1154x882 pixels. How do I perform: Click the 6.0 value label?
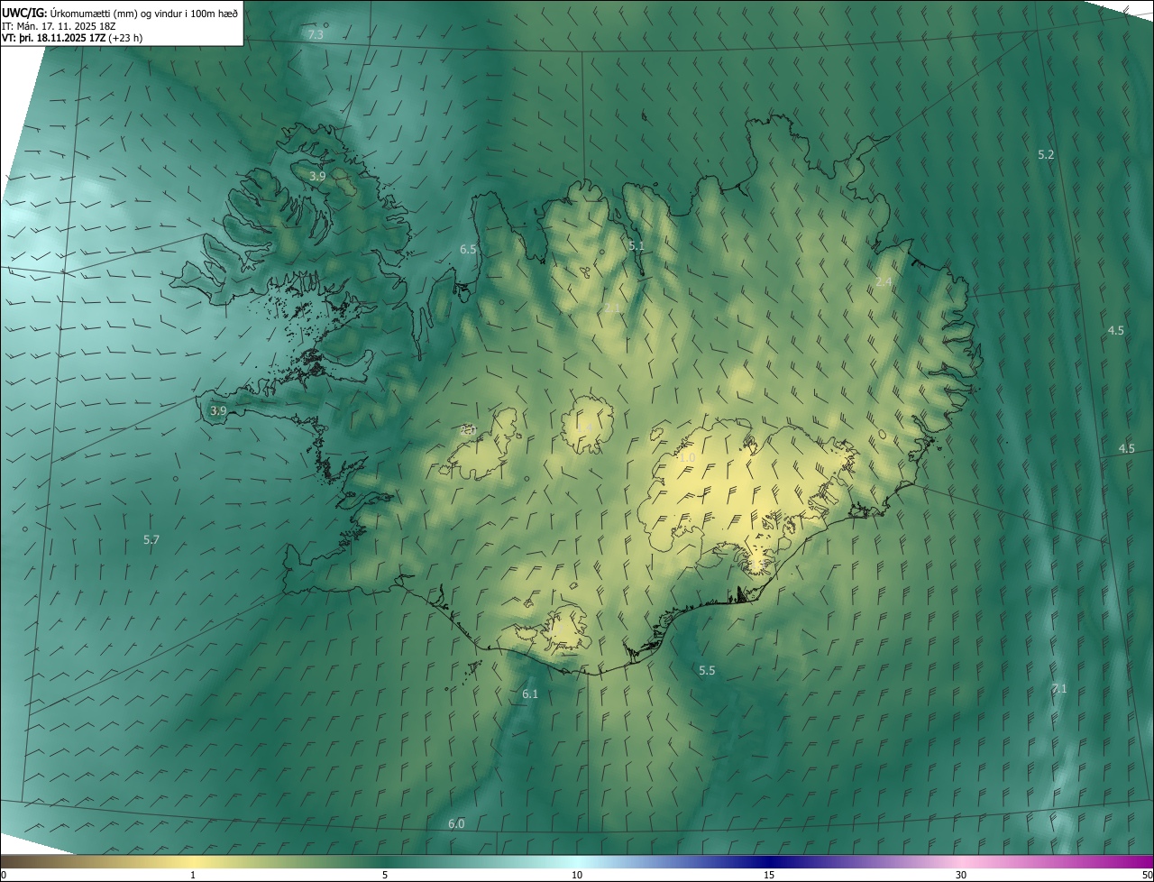point(456,823)
